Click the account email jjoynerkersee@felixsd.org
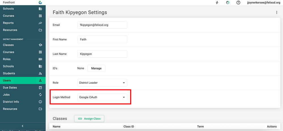This screenshot has height=131, width=283. [263, 3]
